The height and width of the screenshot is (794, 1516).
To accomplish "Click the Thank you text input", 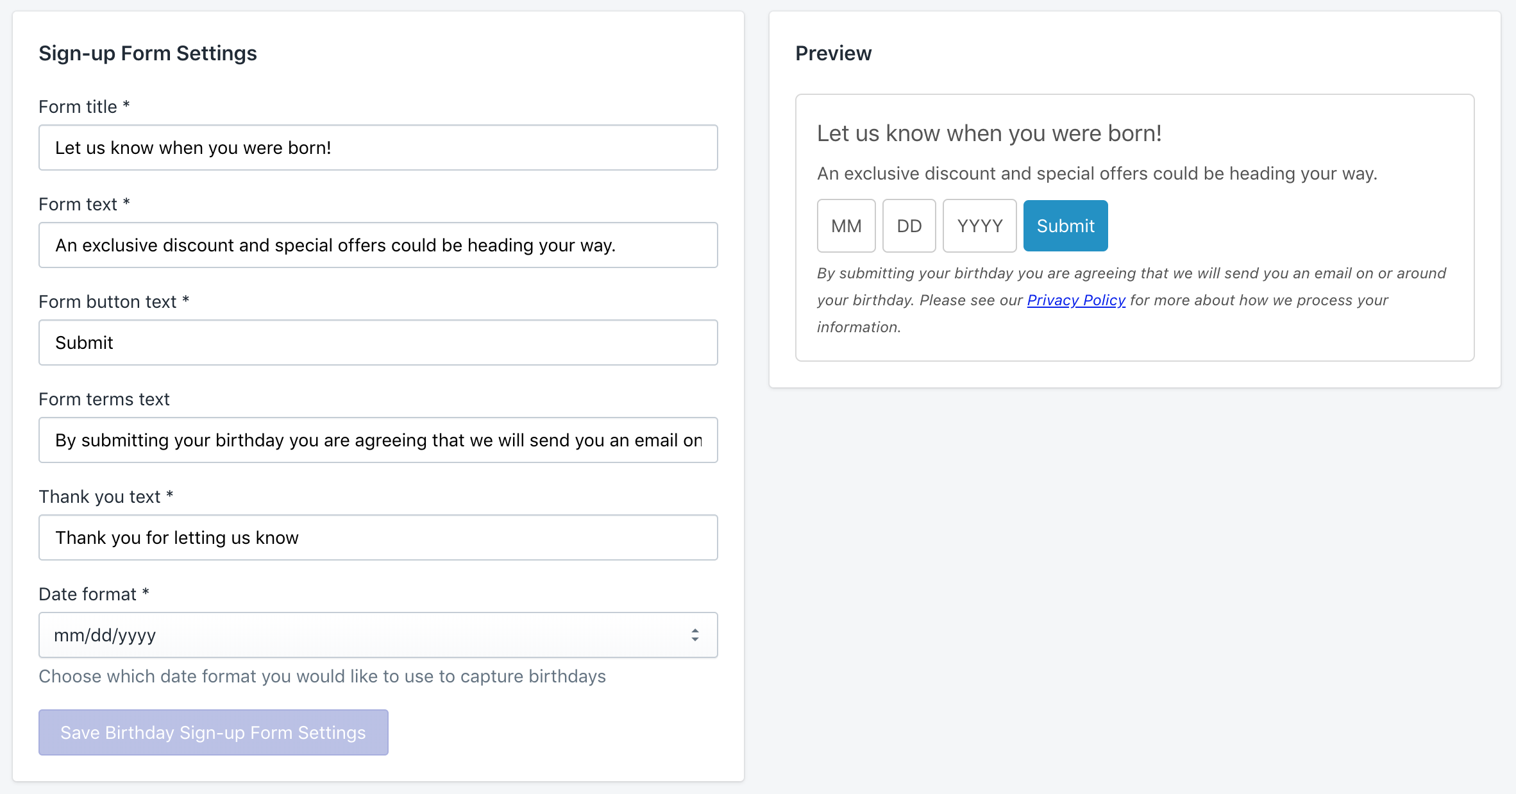I will click(378, 537).
